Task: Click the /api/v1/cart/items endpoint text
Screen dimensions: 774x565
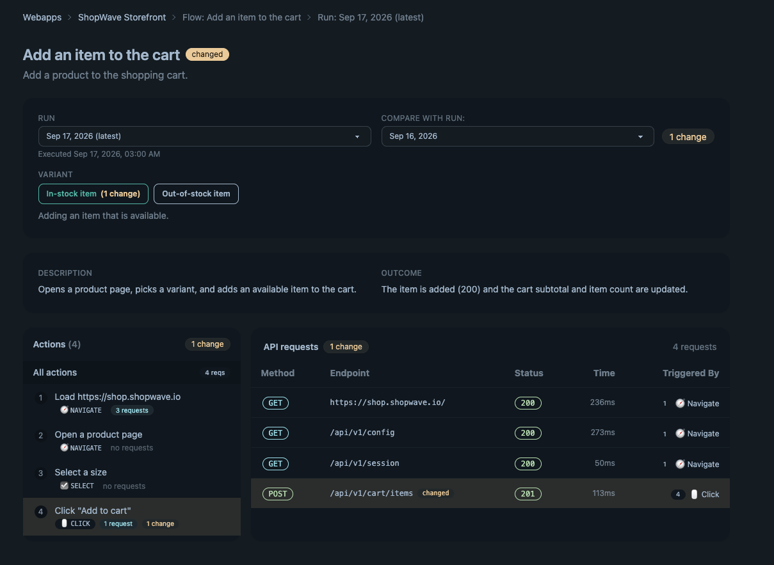Action: (371, 493)
